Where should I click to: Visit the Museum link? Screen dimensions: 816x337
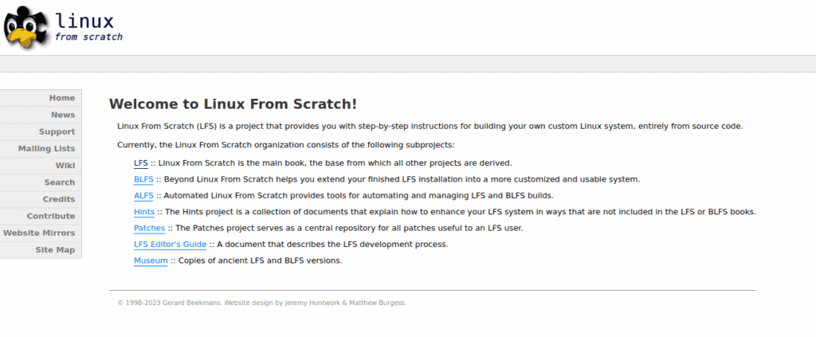pos(151,261)
